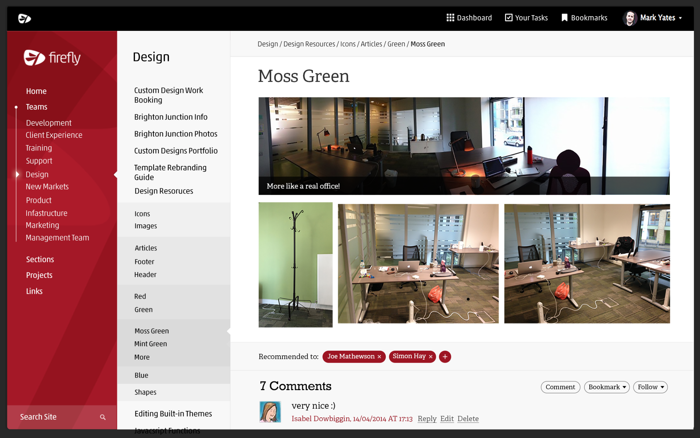
Task: Select Red submenu item
Action: click(140, 296)
